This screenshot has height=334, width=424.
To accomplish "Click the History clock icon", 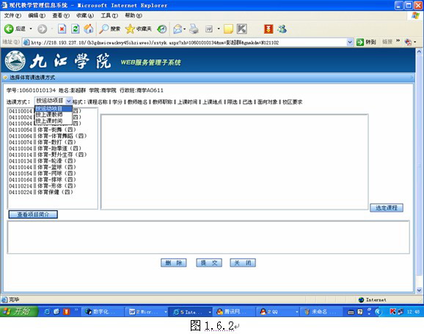I will (x=161, y=29).
